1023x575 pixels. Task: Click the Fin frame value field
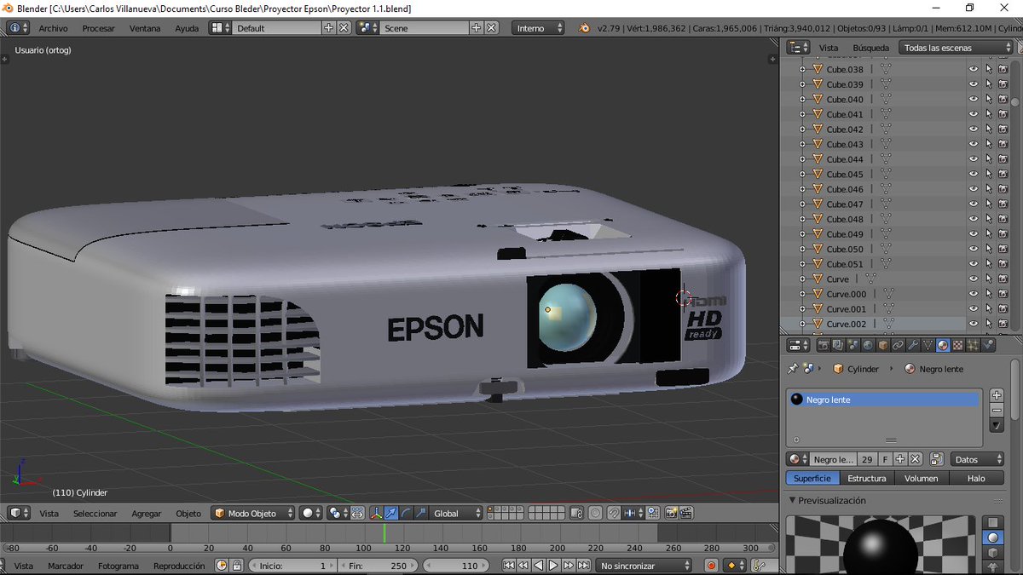(378, 565)
